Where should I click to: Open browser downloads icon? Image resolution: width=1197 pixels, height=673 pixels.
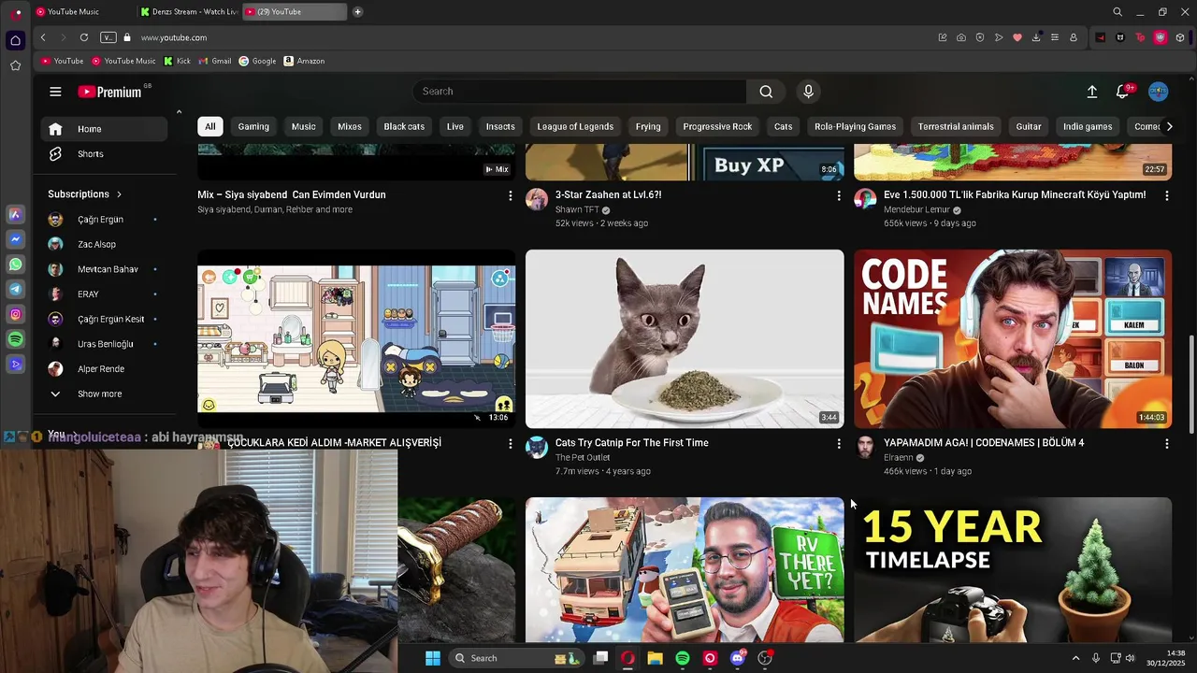click(x=1036, y=37)
